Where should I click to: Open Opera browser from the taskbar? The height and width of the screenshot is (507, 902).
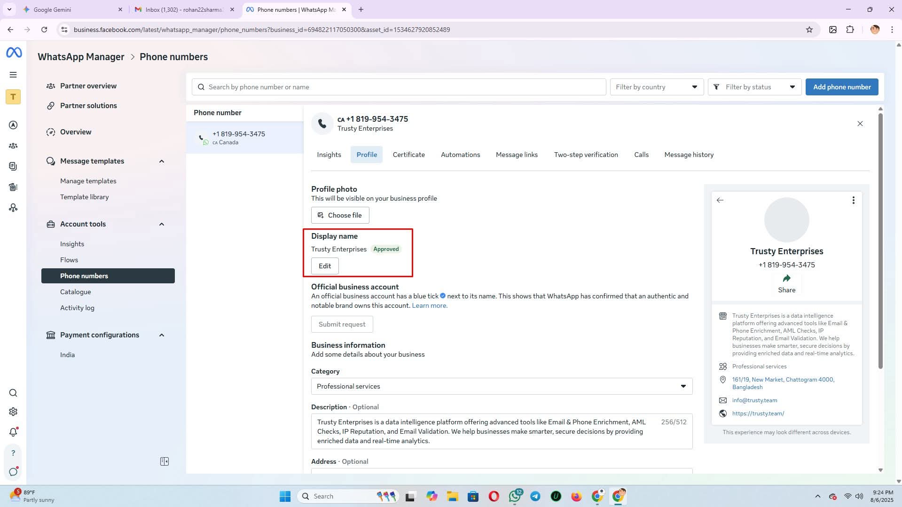pos(494,496)
